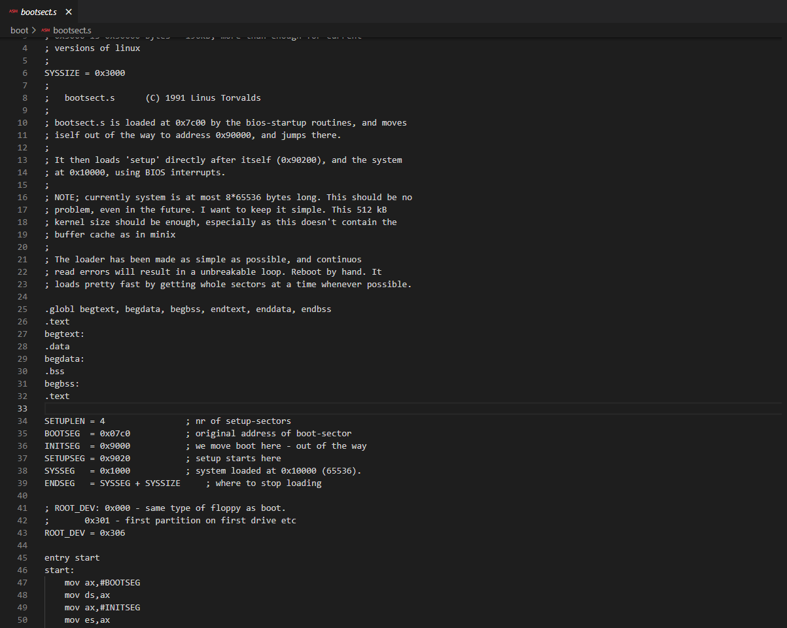Click the mov ax,#BOOTSEG instruction
Image resolution: width=787 pixels, height=628 pixels.
[x=101, y=582]
